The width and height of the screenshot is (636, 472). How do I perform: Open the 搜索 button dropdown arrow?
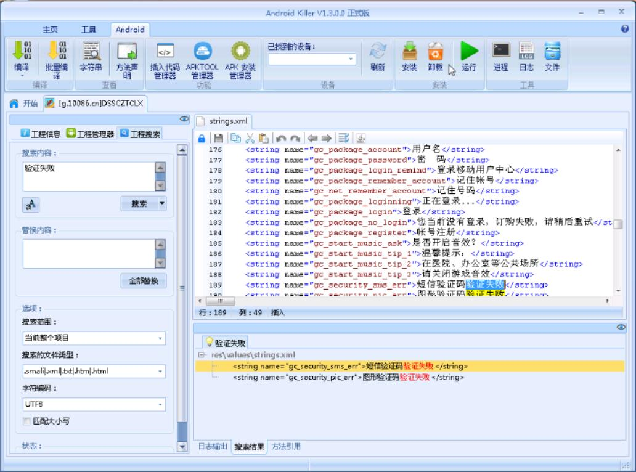point(162,203)
